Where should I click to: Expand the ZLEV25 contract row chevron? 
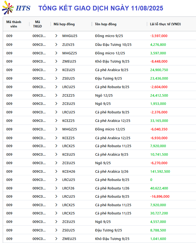point(56,45)
